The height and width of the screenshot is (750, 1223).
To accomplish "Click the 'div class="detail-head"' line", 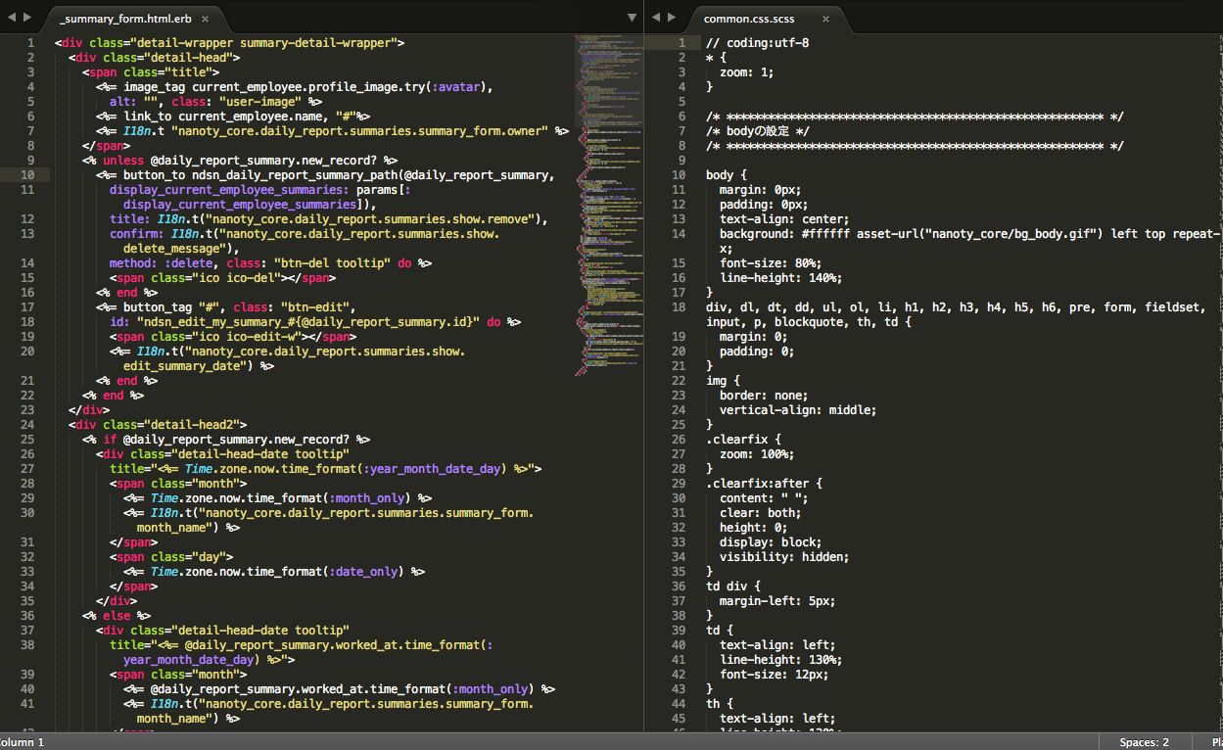I will pyautogui.click(x=154, y=58).
